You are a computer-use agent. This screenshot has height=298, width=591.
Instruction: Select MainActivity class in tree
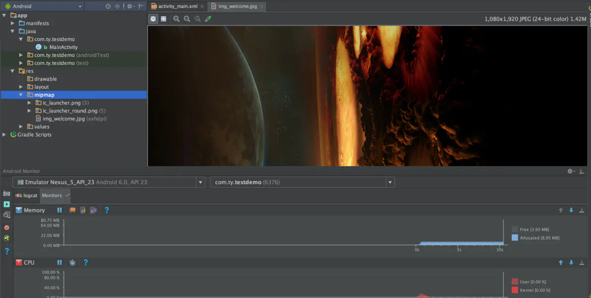click(x=57, y=47)
